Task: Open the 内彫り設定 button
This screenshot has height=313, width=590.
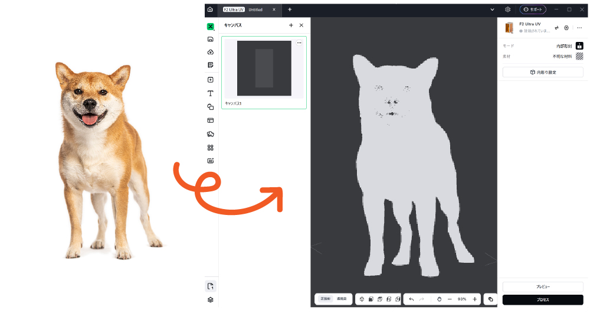Action: coord(543,72)
